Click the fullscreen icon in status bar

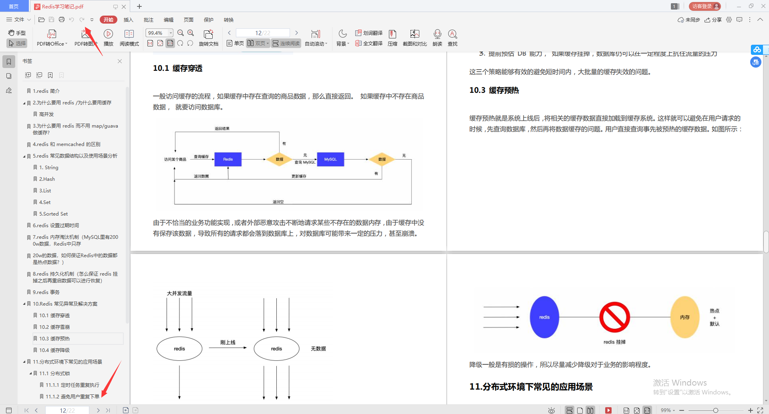(760, 410)
